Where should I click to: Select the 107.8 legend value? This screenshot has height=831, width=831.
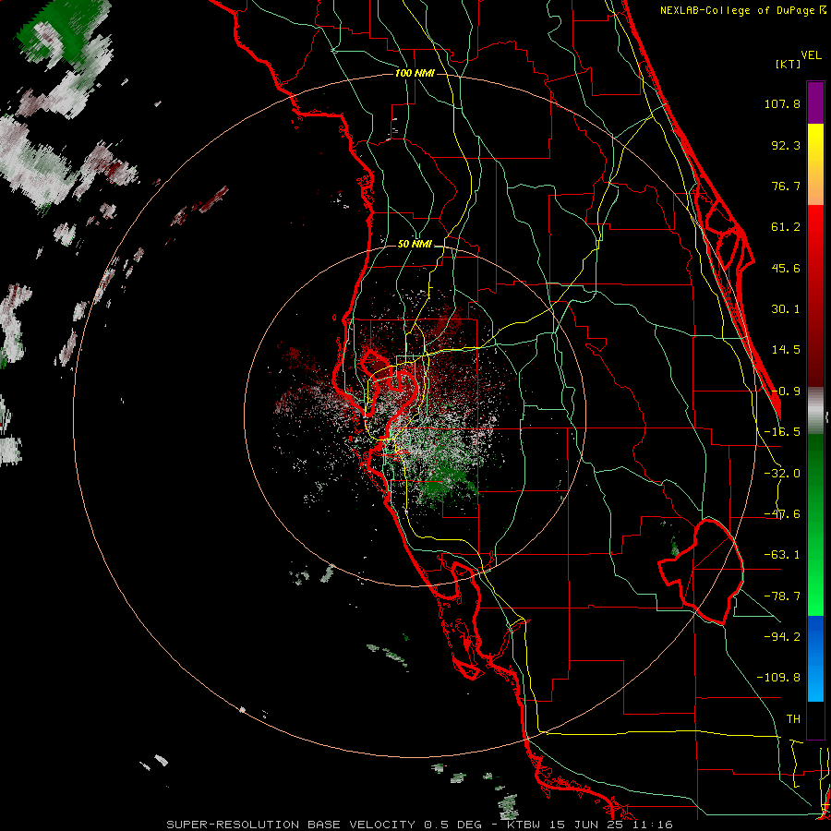pyautogui.click(x=782, y=103)
